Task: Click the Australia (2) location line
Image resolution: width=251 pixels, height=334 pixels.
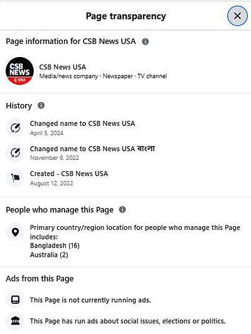Action: (49, 255)
